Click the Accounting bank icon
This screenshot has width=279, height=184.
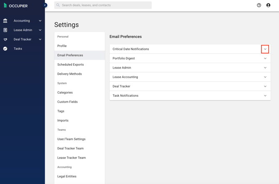5,21
